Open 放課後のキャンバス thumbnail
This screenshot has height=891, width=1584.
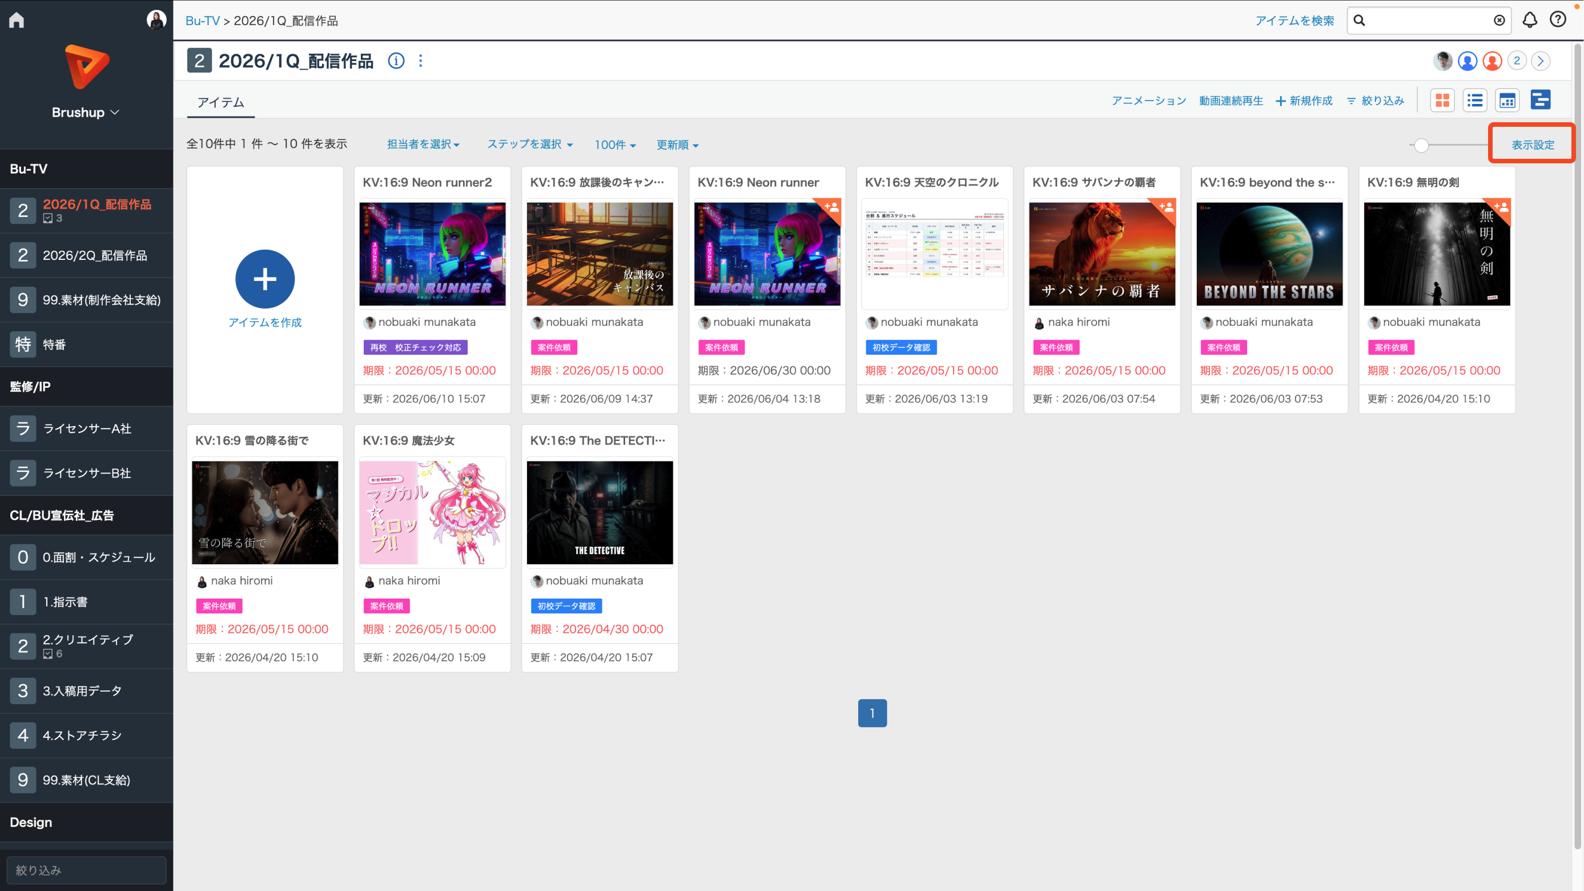[600, 254]
